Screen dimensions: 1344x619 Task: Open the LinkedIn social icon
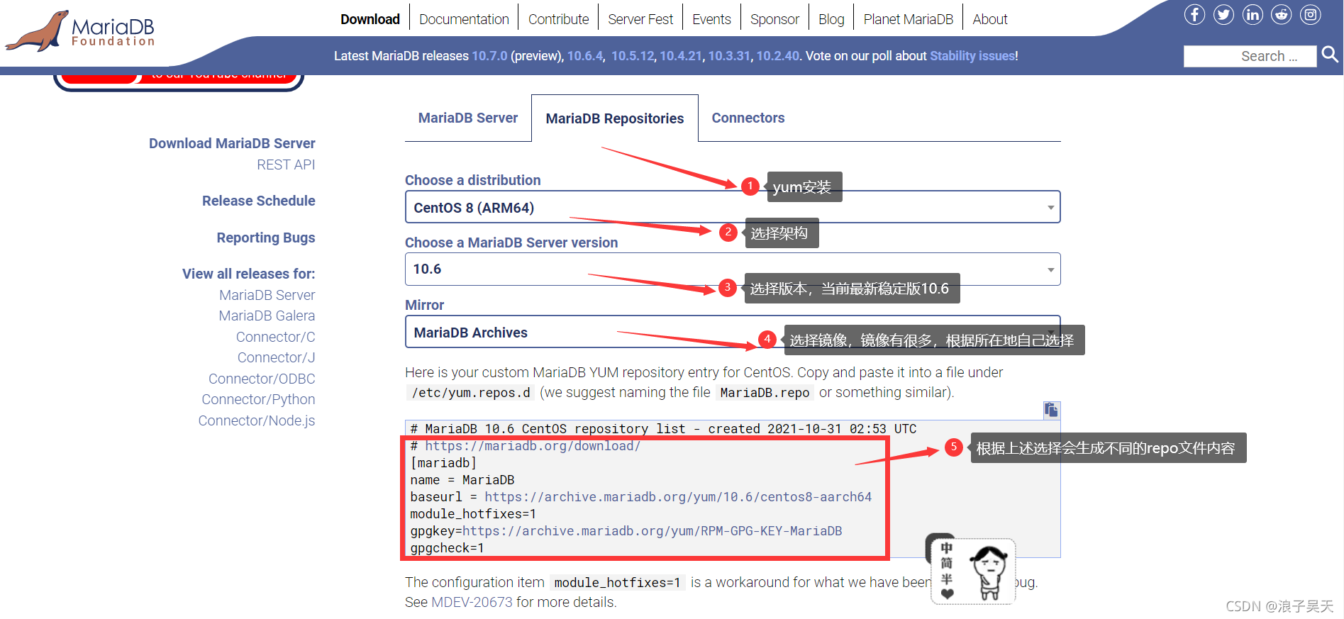click(1253, 14)
